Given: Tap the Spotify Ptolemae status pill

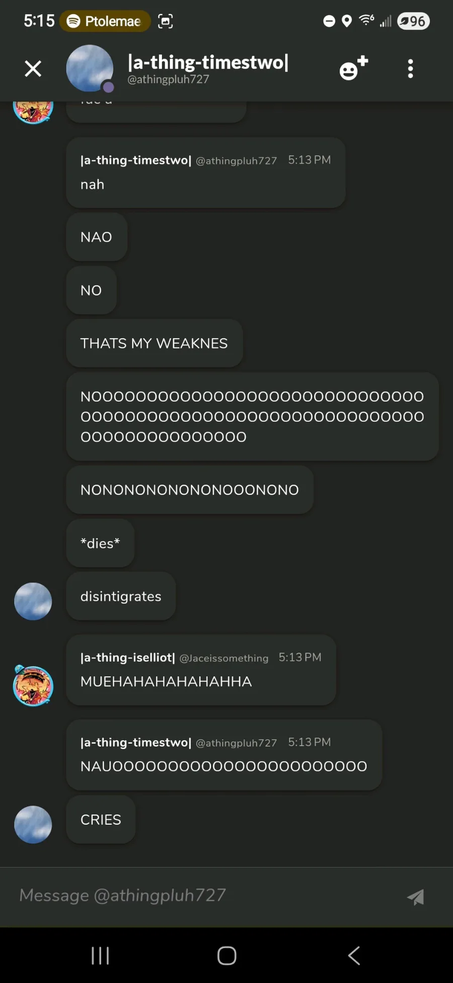Looking at the screenshot, I should [x=105, y=21].
